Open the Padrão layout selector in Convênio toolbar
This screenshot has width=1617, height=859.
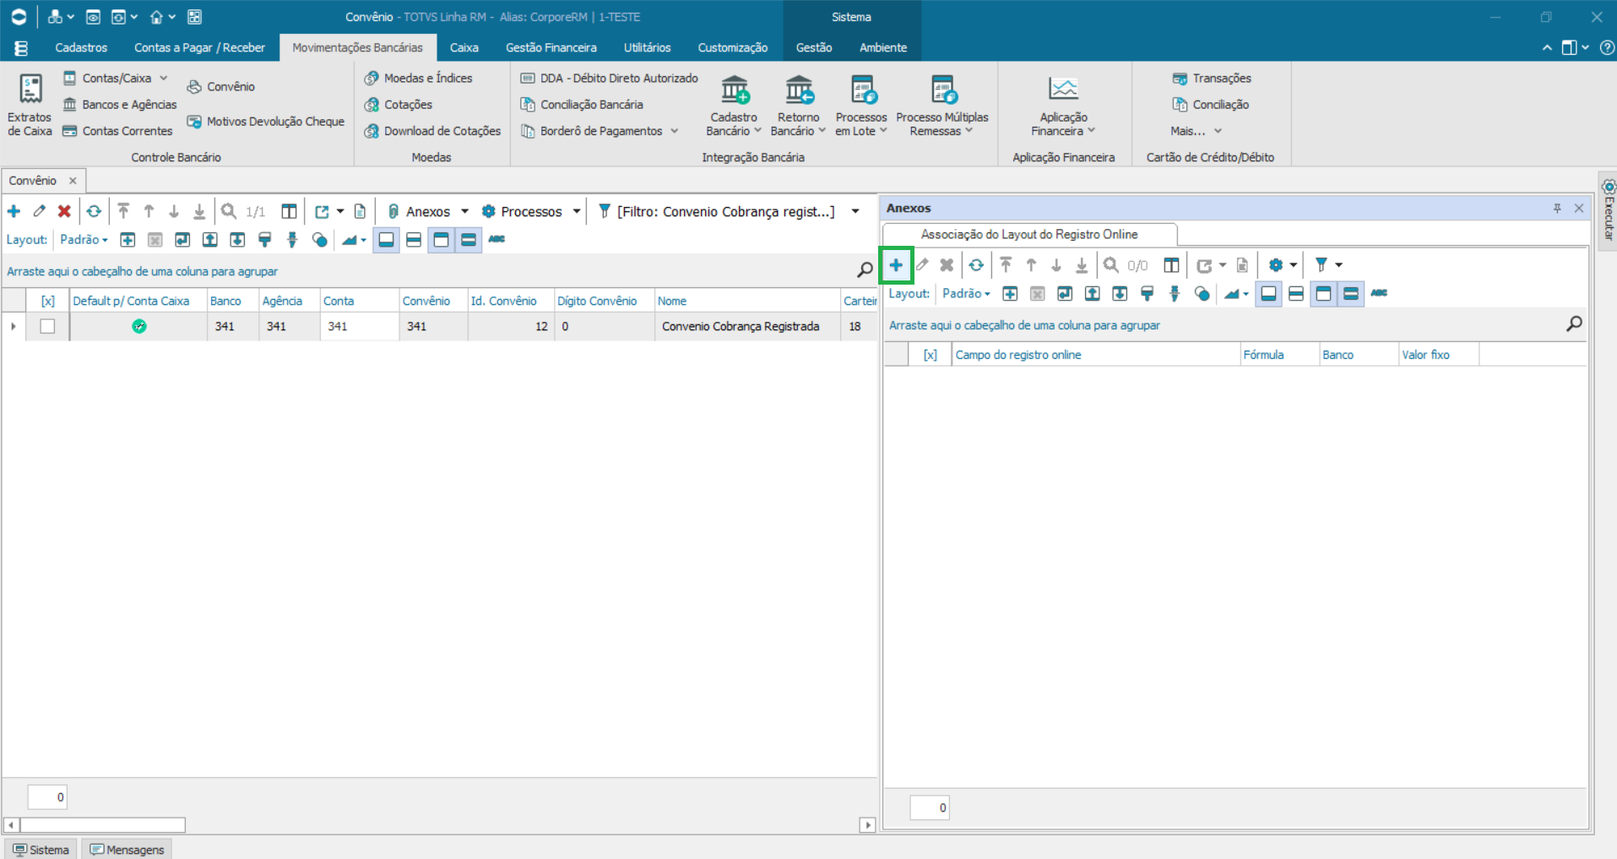(x=84, y=240)
